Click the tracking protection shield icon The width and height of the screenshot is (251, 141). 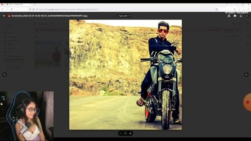pyautogui.click(x=30, y=9)
